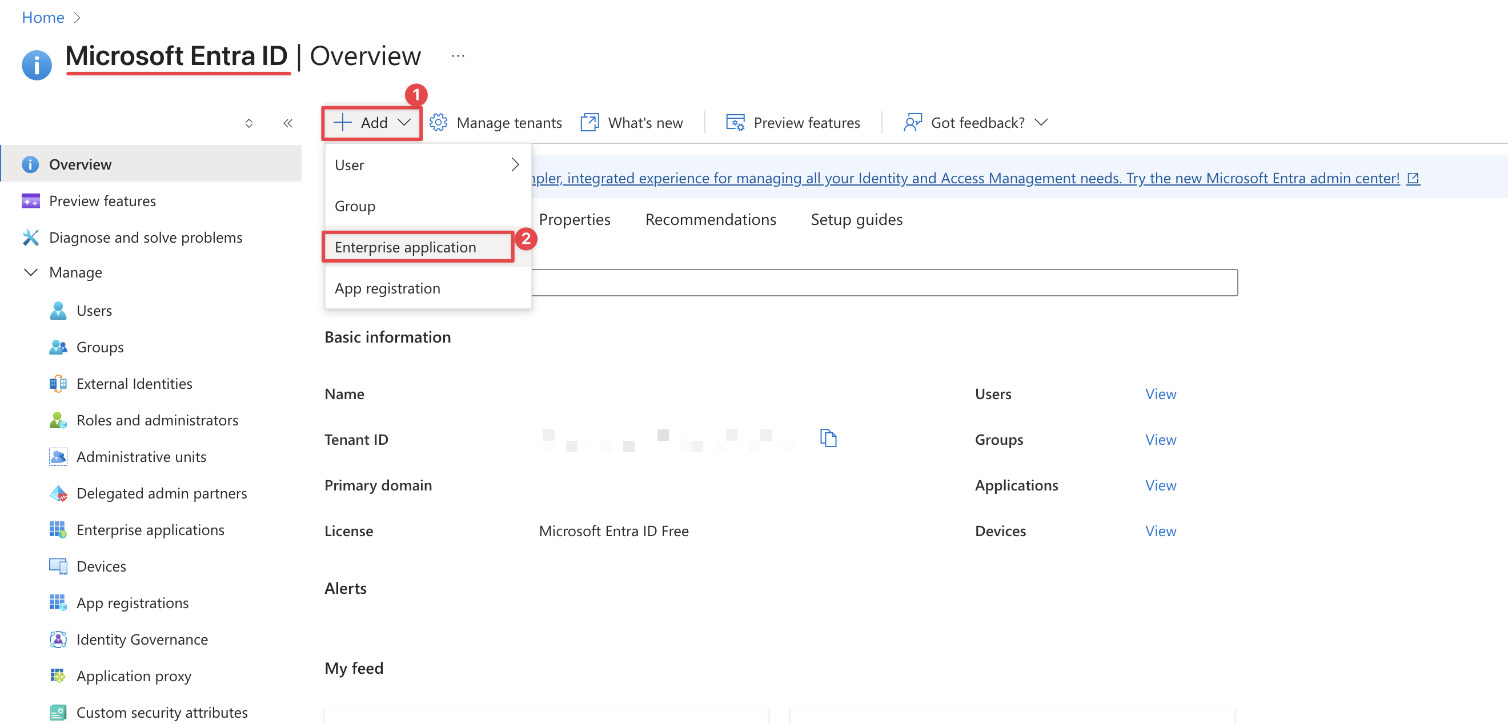This screenshot has width=1508, height=724.
Task: View Users count link
Action: click(x=1160, y=394)
